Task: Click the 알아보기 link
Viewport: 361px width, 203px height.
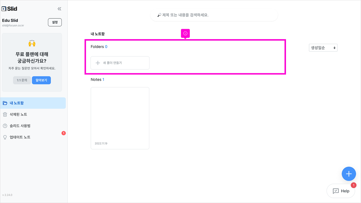Action: click(x=41, y=80)
